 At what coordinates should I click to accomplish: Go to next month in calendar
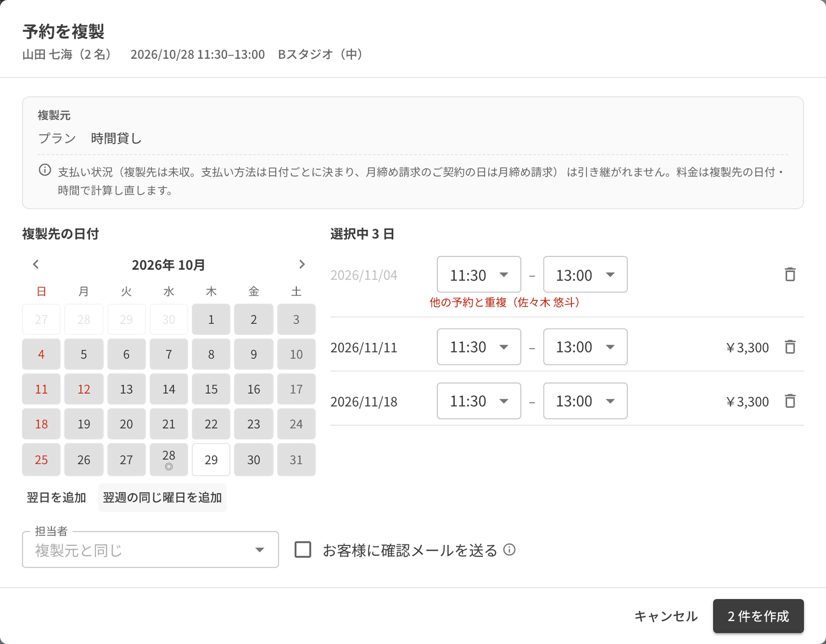pyautogui.click(x=302, y=264)
